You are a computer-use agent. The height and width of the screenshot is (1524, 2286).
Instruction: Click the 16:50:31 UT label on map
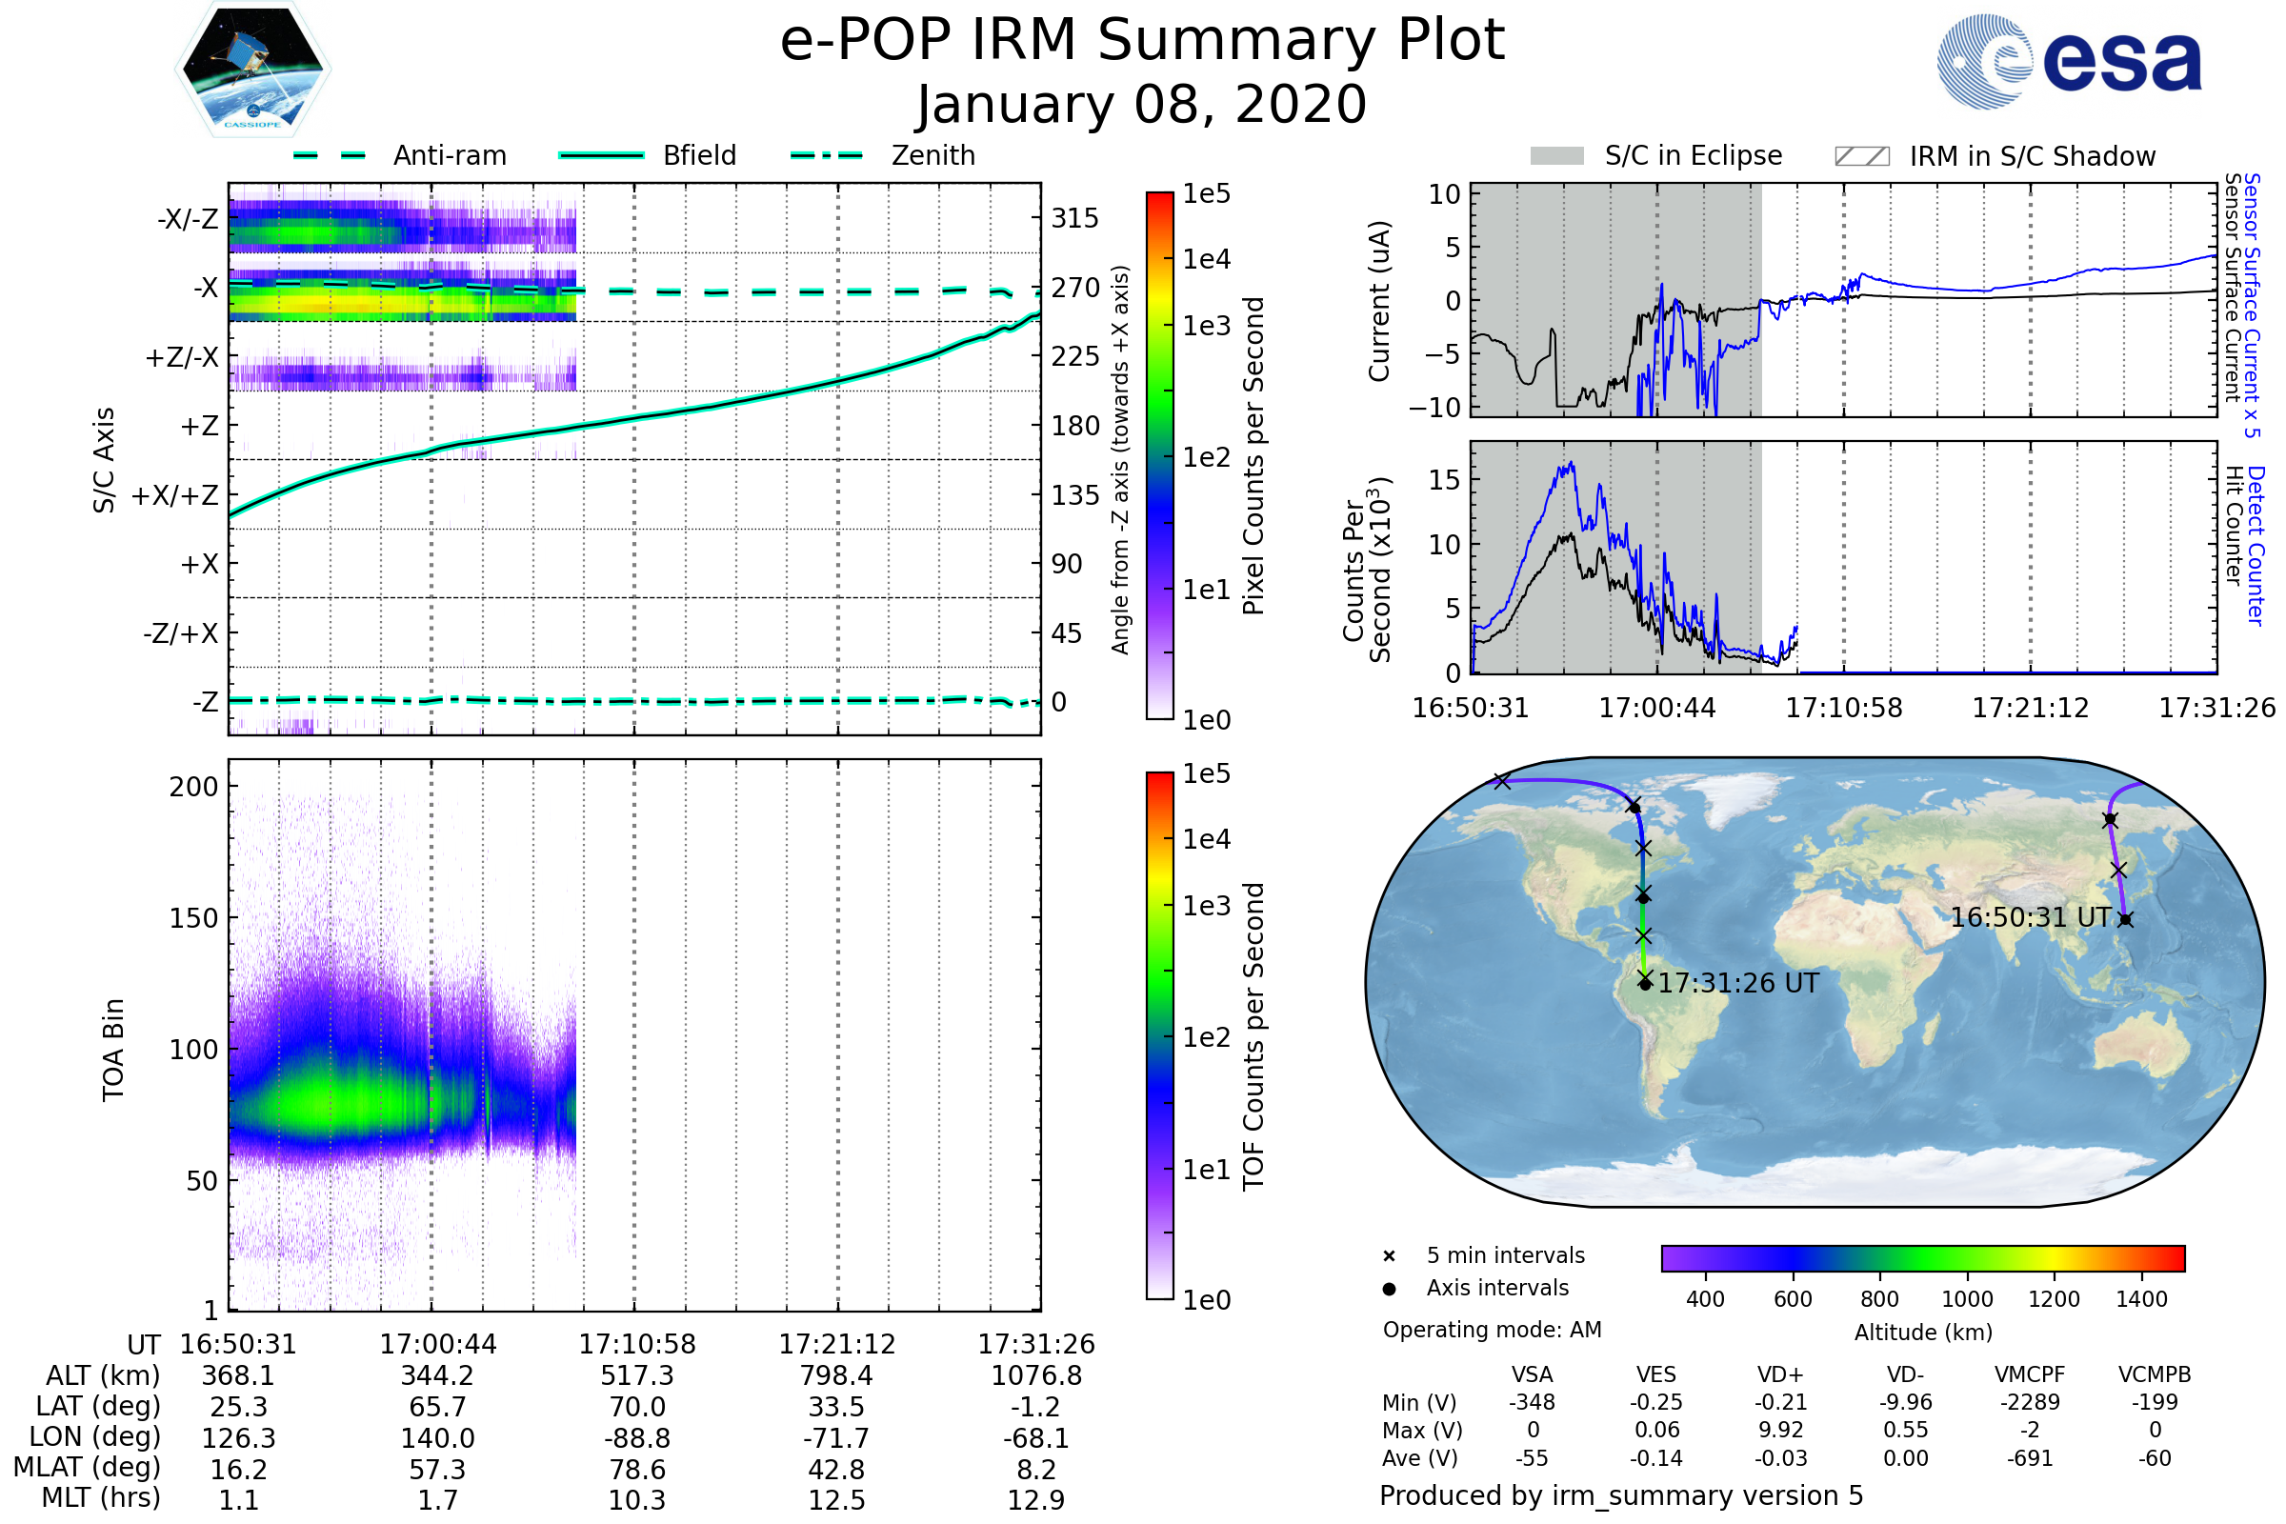point(2031,917)
